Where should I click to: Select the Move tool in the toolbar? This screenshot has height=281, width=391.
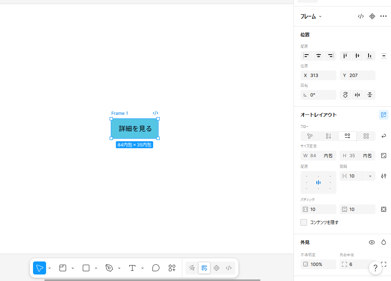(x=40, y=268)
